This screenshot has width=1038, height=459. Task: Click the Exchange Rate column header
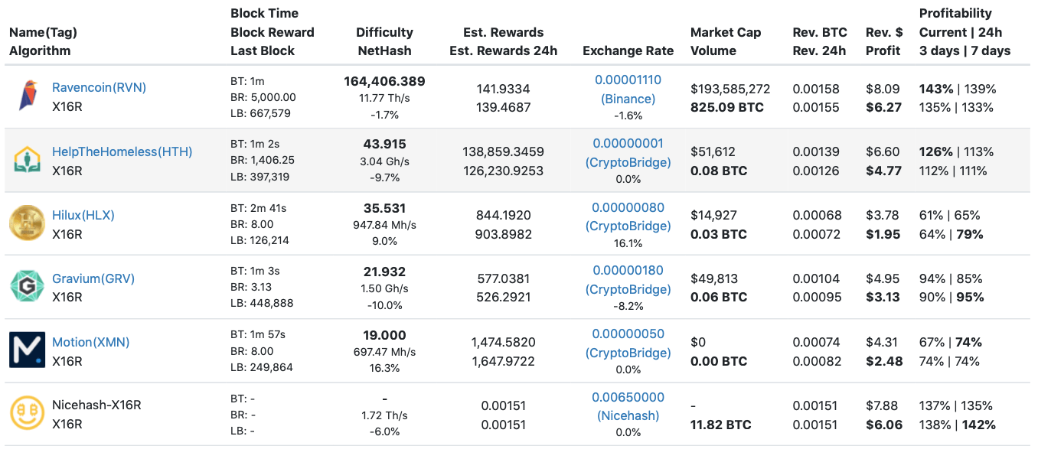tap(628, 50)
